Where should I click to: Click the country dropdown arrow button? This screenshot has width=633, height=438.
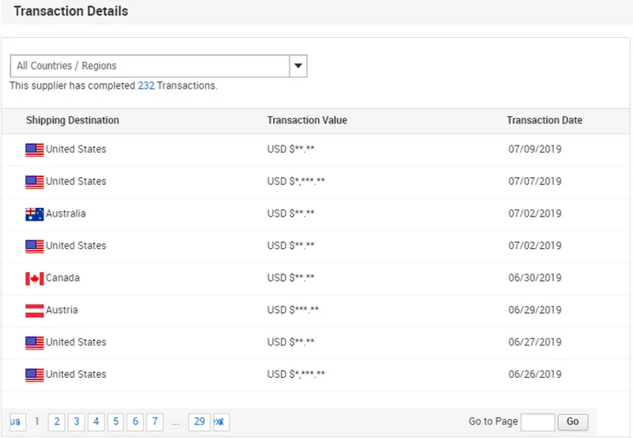(x=298, y=66)
